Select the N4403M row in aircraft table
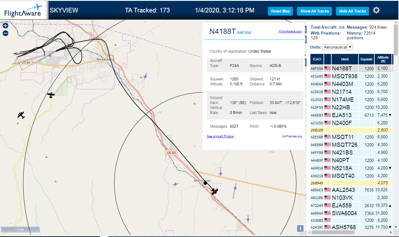 click(x=351, y=84)
